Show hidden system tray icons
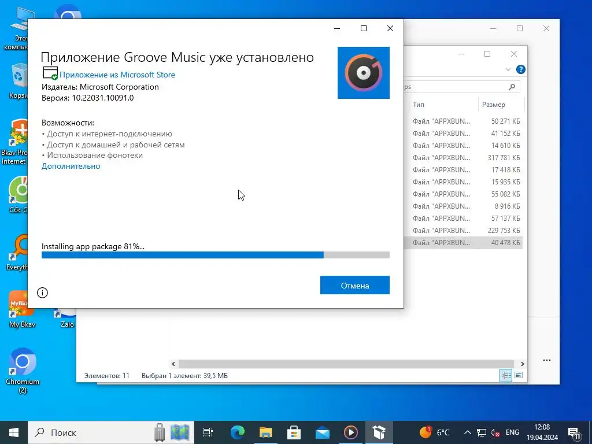 point(467,432)
